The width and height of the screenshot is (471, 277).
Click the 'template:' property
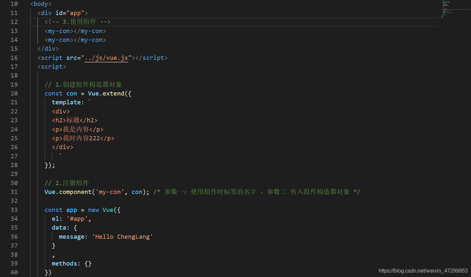point(68,102)
